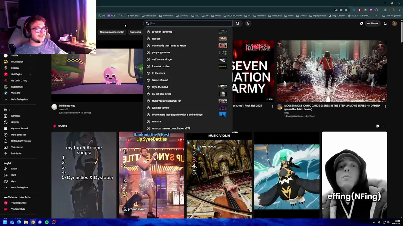This screenshot has height=226, width=403.
Task: Select the 'Aksiyon-macera oyunları' filter chip
Action: (112, 32)
